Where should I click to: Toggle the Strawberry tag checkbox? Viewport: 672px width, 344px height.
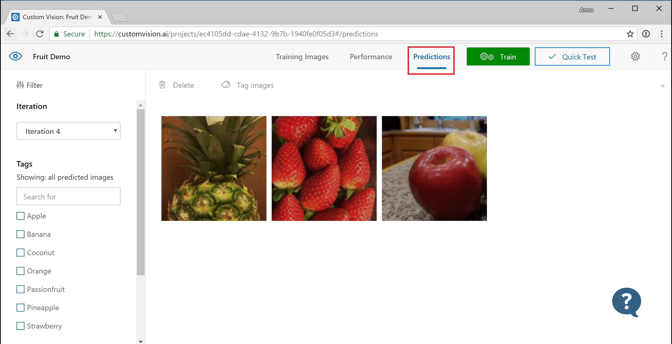[21, 325]
